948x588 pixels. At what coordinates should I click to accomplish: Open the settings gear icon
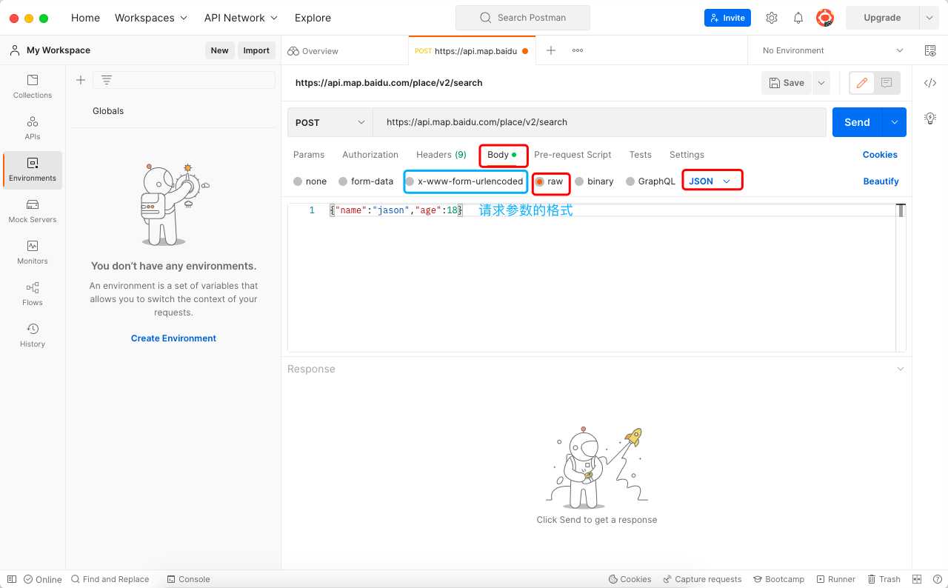point(772,18)
